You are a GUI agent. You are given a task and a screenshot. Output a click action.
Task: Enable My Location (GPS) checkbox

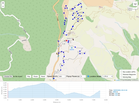click(x=121, y=72)
